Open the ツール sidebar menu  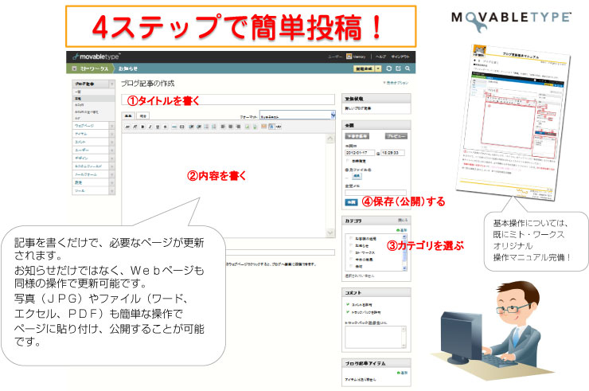[91, 190]
